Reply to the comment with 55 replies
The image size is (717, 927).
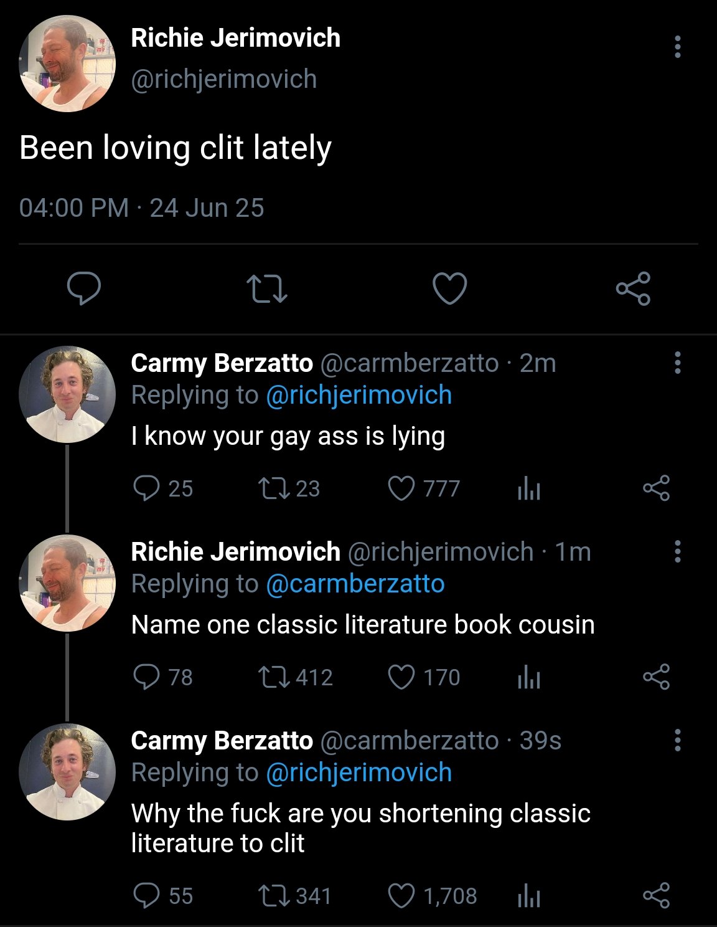tap(147, 896)
